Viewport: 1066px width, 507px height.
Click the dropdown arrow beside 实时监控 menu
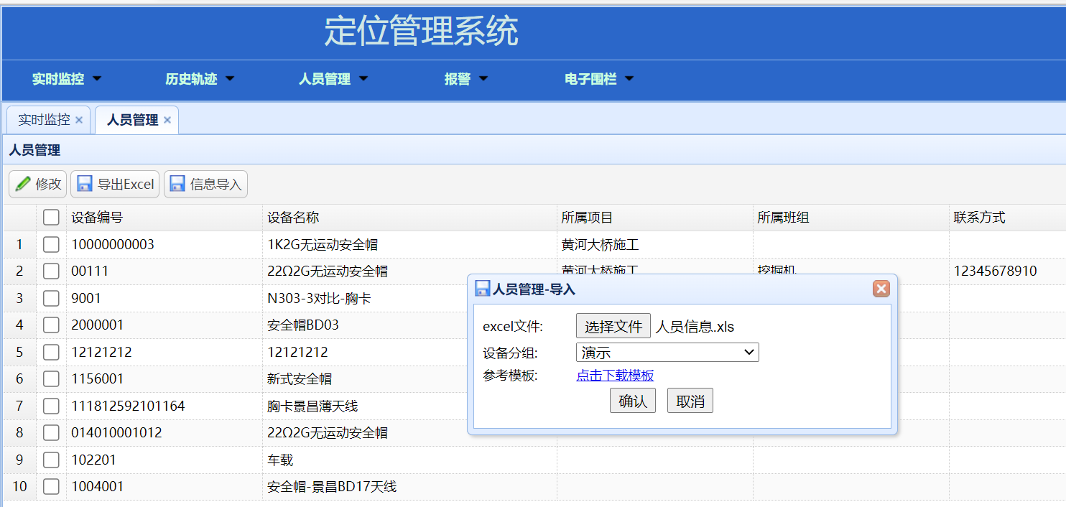coord(98,79)
